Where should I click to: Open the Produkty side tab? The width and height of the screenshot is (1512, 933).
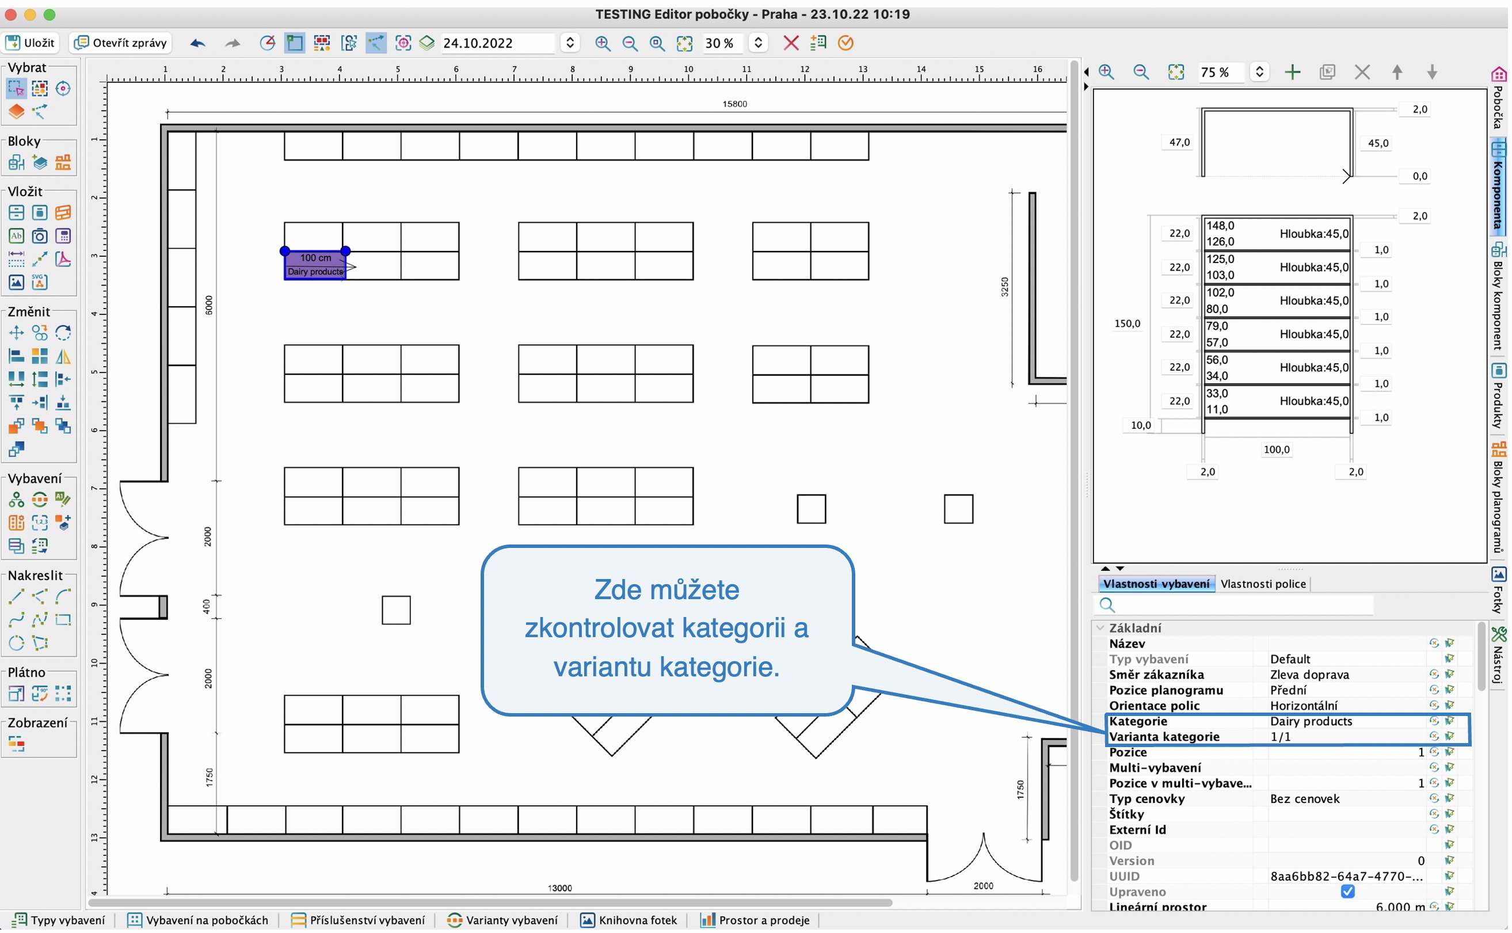[1498, 395]
